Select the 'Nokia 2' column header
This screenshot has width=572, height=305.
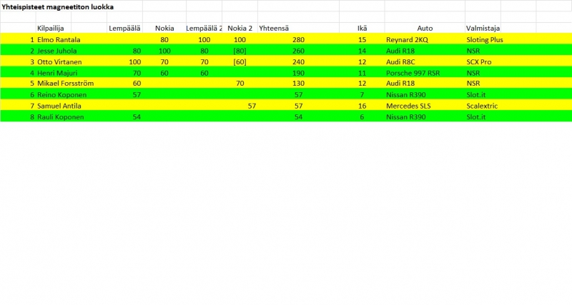click(x=240, y=28)
